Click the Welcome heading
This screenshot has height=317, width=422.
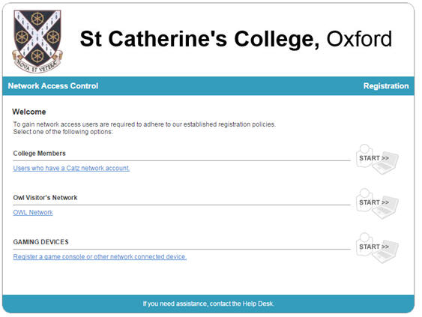pos(29,112)
